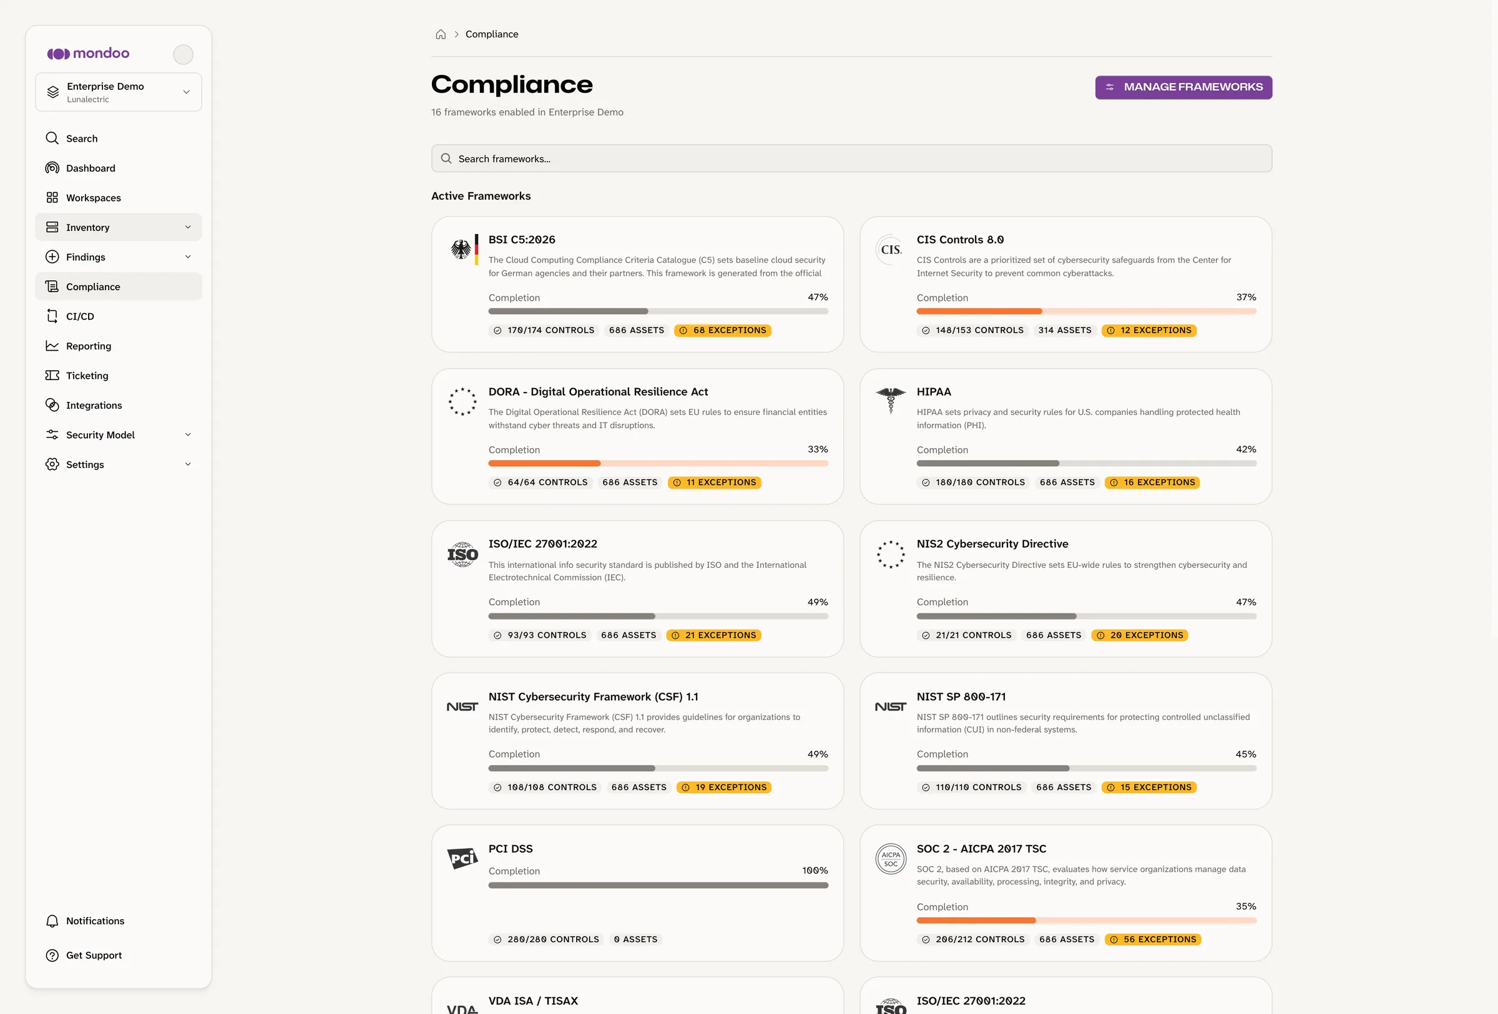Click the 180/180 Controls chip on HIPAA
The width and height of the screenshot is (1498, 1014).
click(973, 482)
